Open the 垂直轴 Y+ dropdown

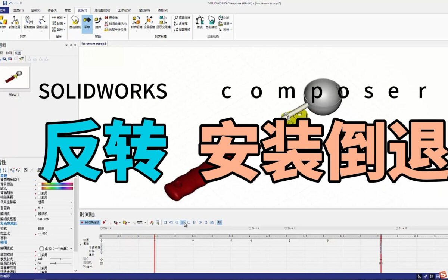pos(71,208)
